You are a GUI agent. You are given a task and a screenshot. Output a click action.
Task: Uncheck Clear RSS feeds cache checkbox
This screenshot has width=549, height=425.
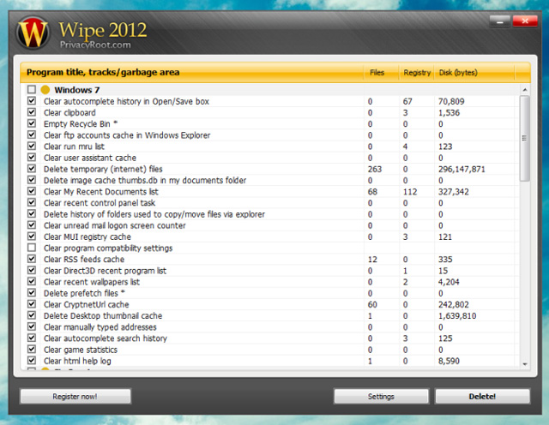click(x=32, y=259)
